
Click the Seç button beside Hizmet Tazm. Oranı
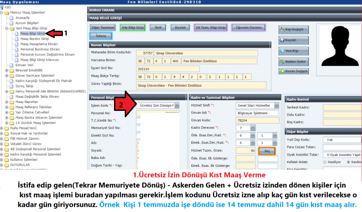point(267,151)
